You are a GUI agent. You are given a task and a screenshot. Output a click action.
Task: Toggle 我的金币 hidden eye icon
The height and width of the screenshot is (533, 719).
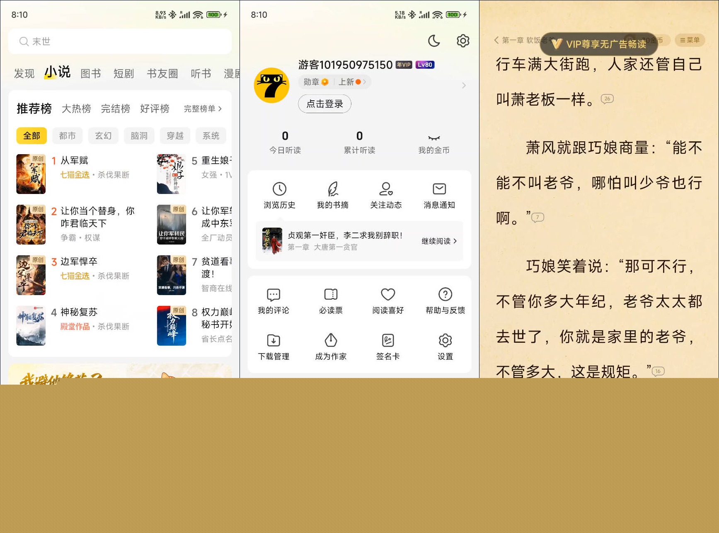click(433, 138)
